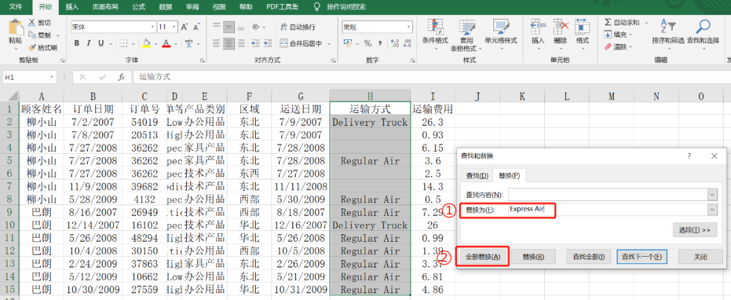
Task: Open the font name dropdown (宋体)
Action: click(152, 27)
